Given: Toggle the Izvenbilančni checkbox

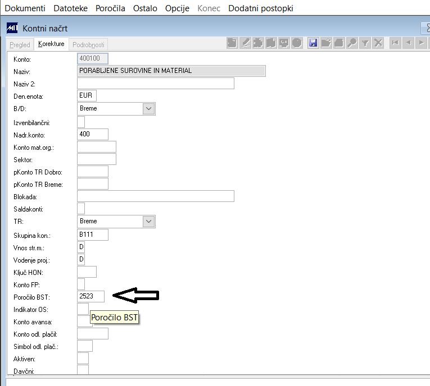Looking at the screenshot, I should point(81,122).
